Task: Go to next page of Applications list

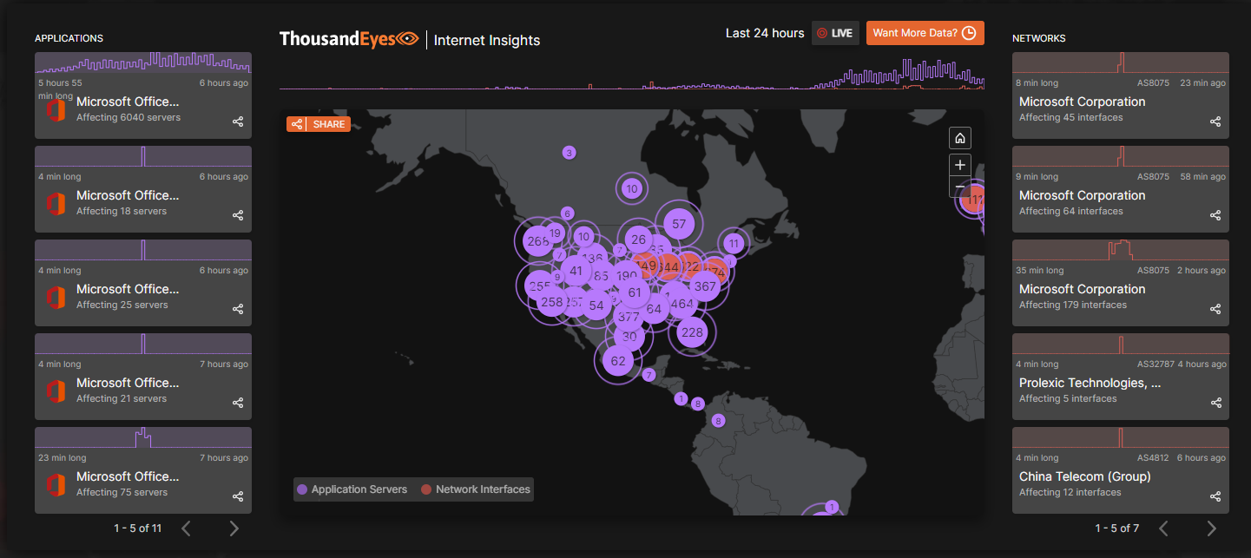Action: click(x=234, y=528)
